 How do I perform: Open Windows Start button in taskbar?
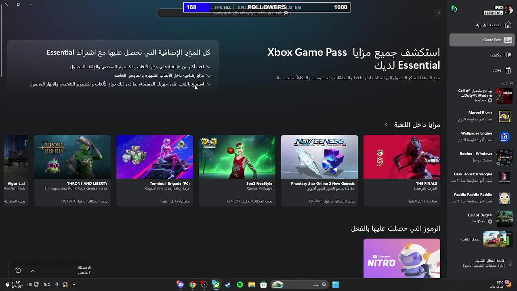click(x=336, y=285)
